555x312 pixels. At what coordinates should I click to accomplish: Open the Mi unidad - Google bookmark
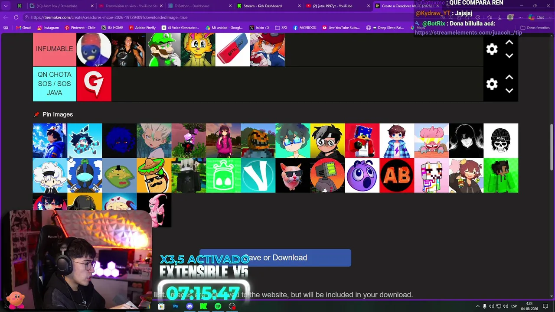point(224,28)
